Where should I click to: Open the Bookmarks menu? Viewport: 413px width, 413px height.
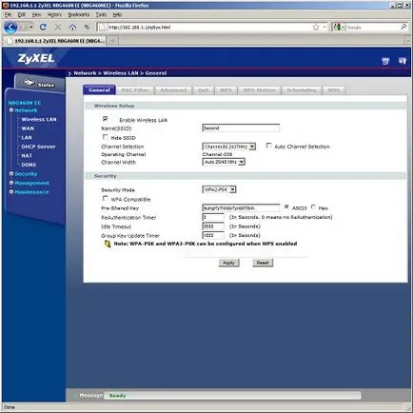point(79,14)
